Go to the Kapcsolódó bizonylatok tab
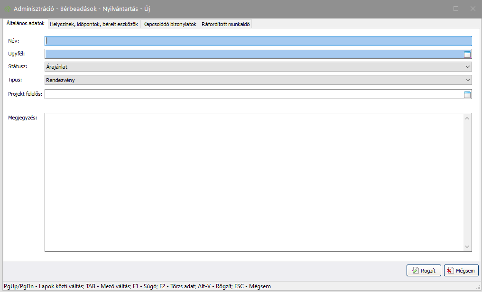This screenshot has width=482, height=292. (170, 24)
